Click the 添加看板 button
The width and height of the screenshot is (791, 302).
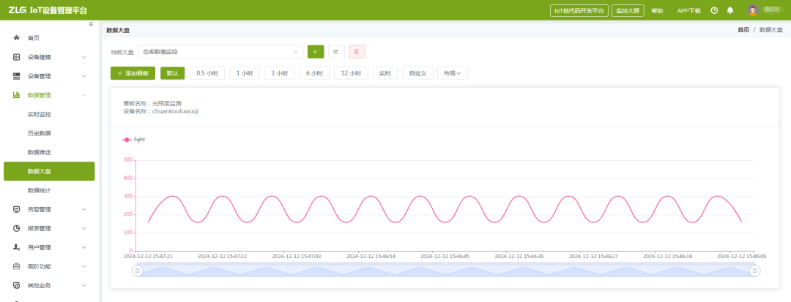133,73
